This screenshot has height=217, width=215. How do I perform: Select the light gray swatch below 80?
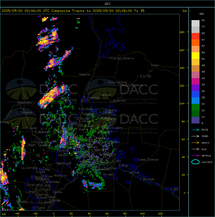click(195, 23)
